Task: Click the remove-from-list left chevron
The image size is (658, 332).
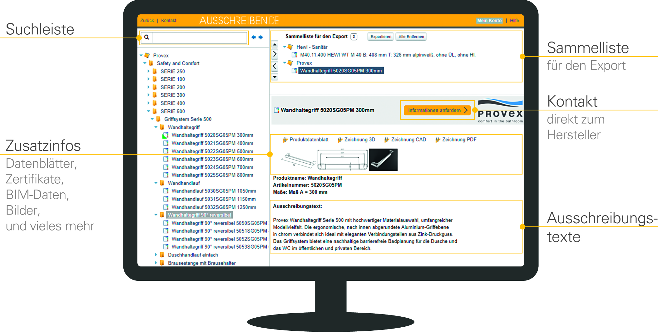Action: pyautogui.click(x=275, y=66)
